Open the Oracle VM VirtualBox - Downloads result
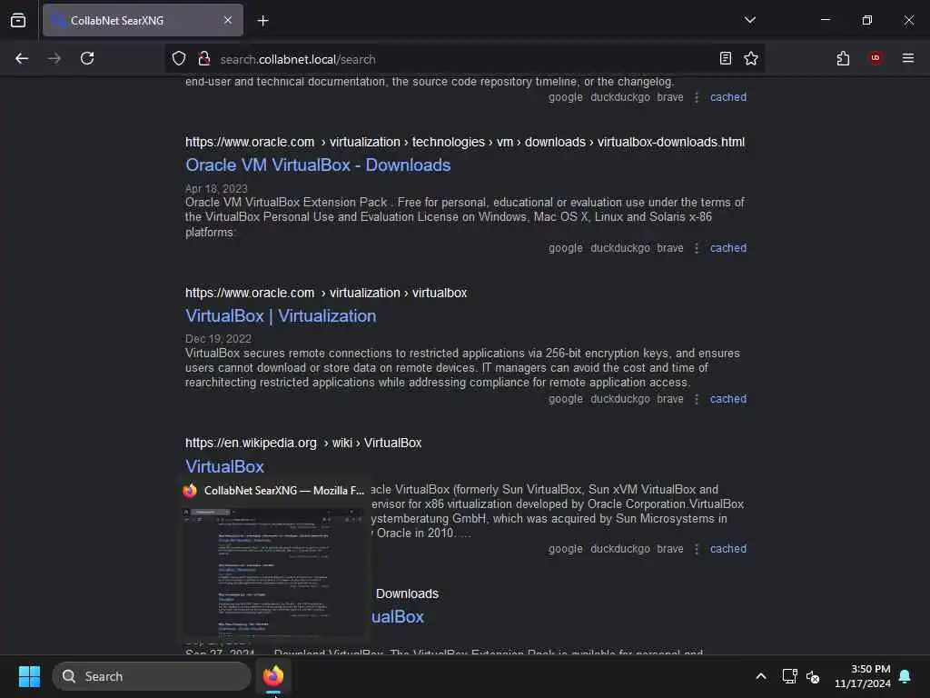This screenshot has width=930, height=698. point(318,165)
